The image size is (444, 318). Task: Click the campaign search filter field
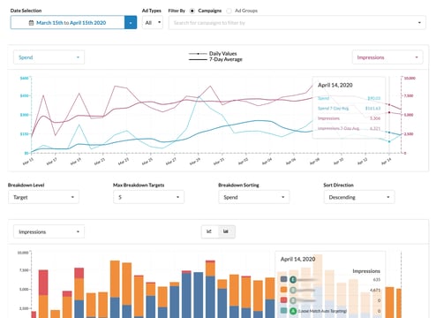297,23
